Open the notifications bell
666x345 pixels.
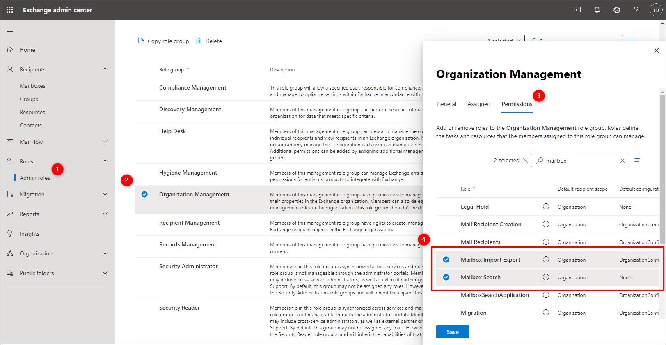click(597, 10)
